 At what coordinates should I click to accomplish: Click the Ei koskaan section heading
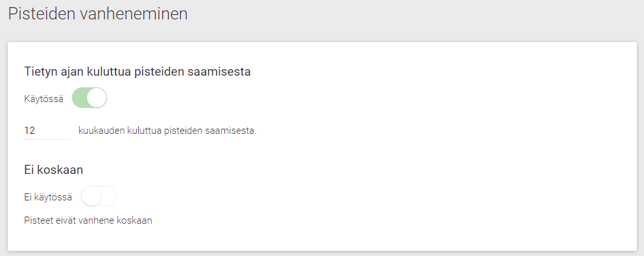53,169
